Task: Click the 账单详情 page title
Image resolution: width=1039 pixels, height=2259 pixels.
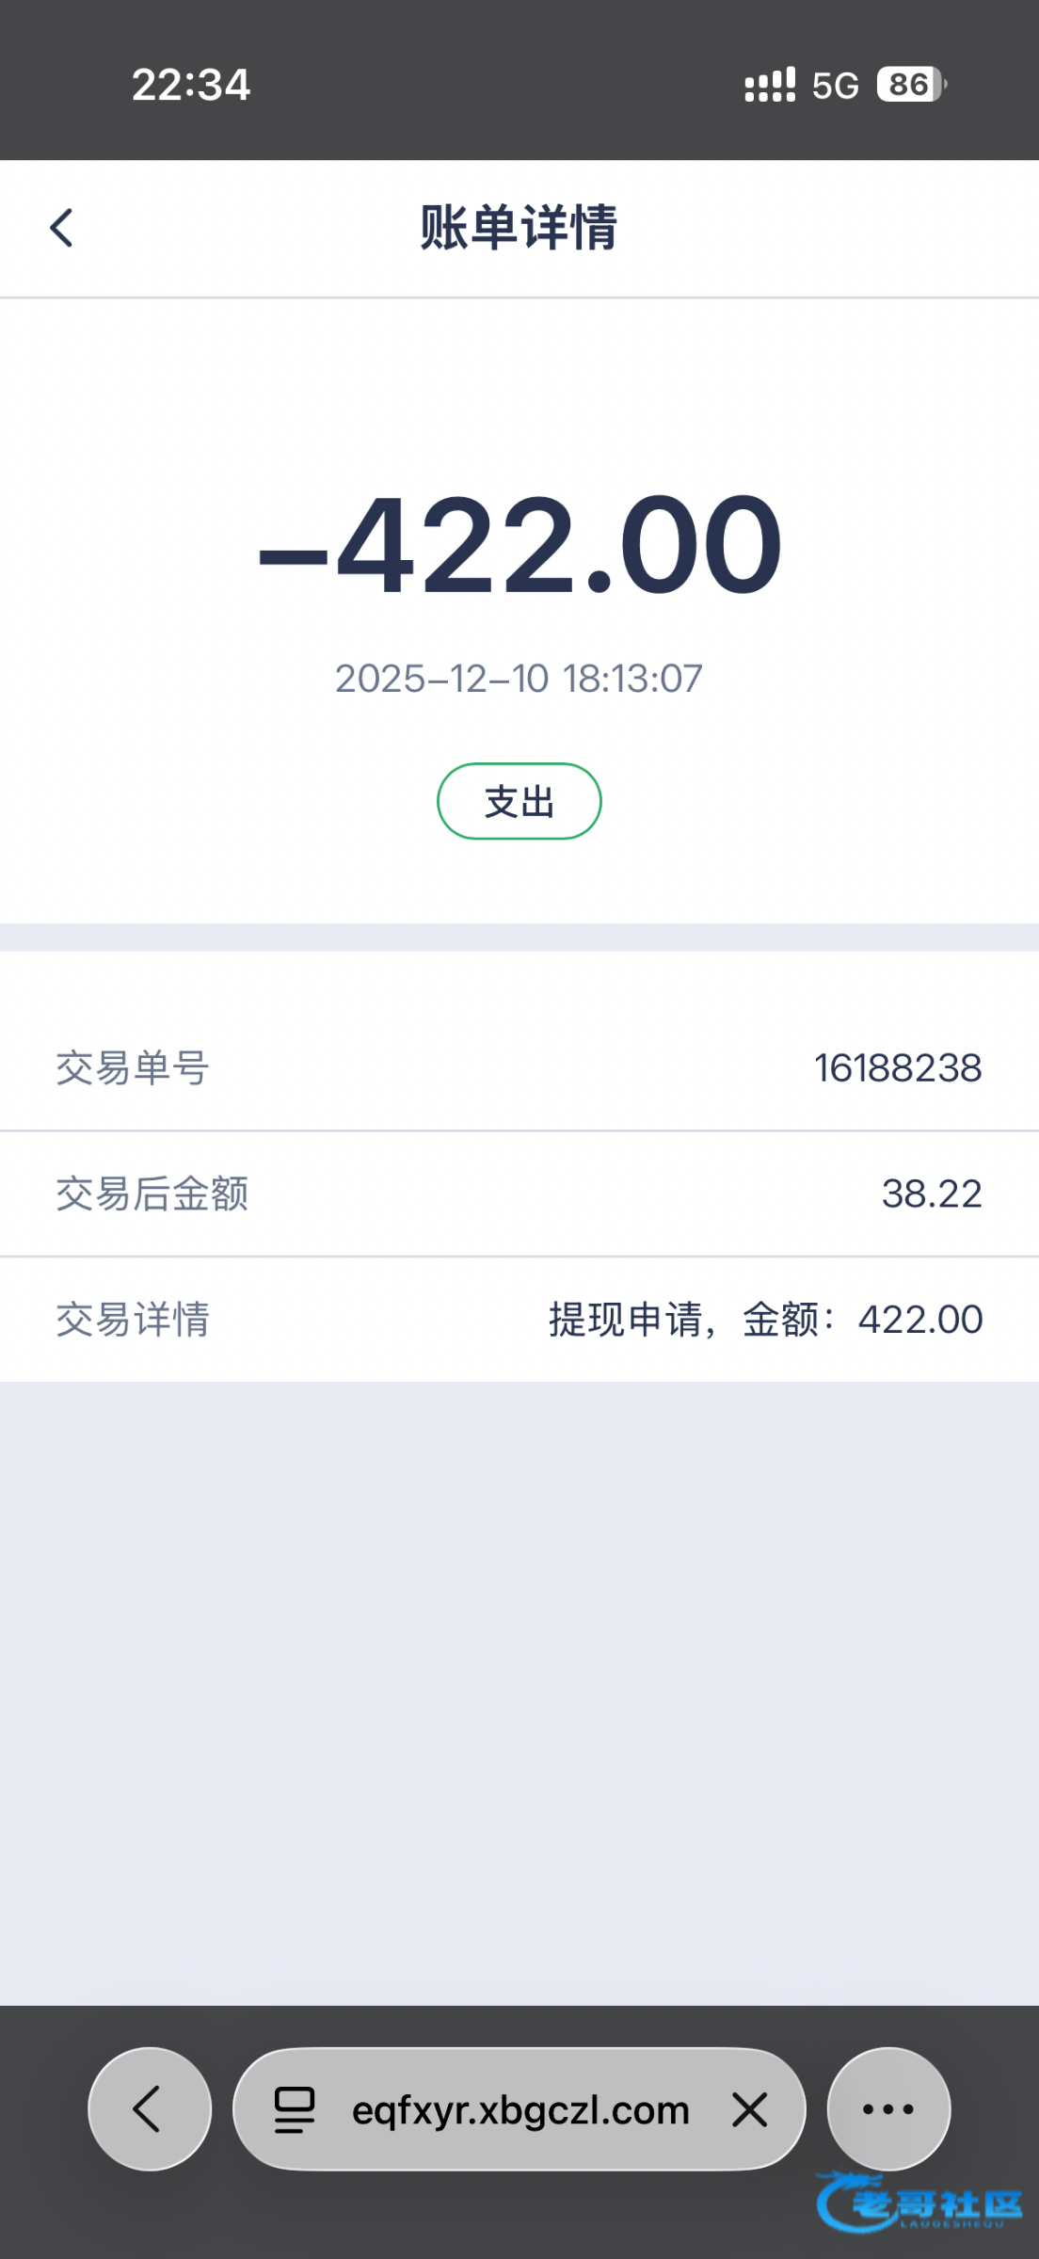Action: (x=519, y=228)
